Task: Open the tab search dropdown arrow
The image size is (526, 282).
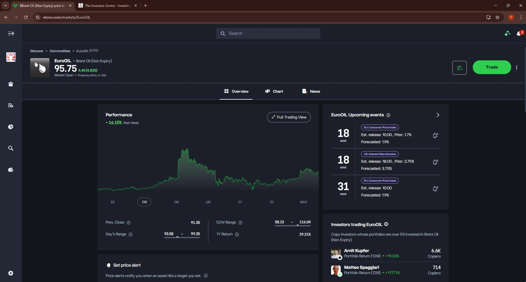Action: [x=5, y=5]
